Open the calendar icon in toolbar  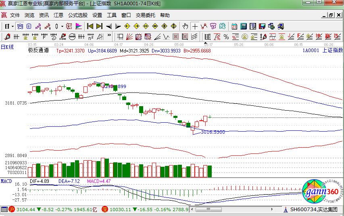point(234,26)
